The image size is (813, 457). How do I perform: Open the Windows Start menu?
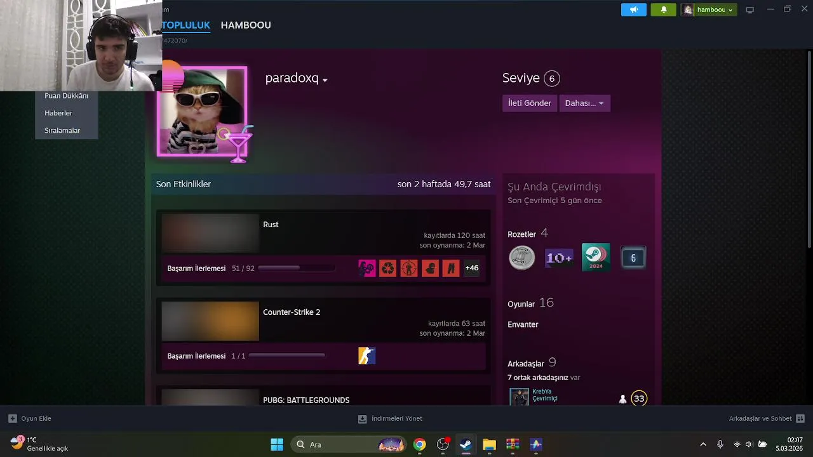pyautogui.click(x=277, y=444)
